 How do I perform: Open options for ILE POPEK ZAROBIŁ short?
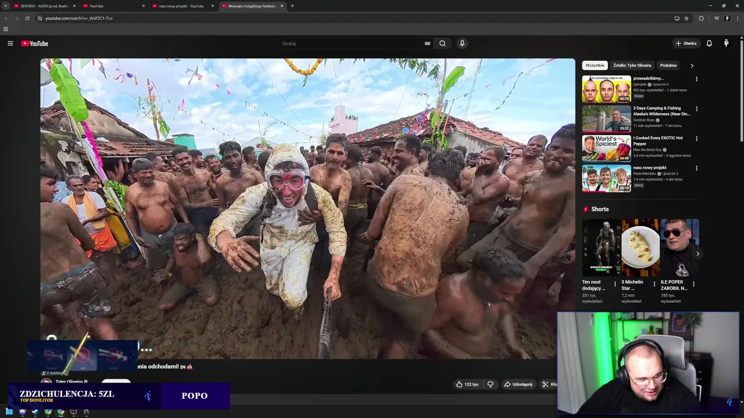point(693,284)
